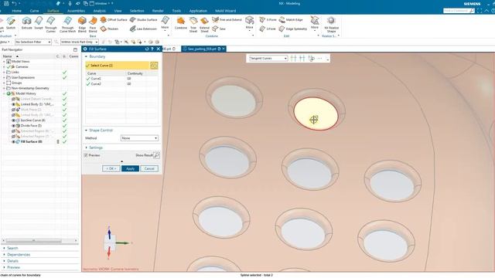This screenshot has height=278, width=495.
Task: Click the Cancel button
Action: click(149, 168)
